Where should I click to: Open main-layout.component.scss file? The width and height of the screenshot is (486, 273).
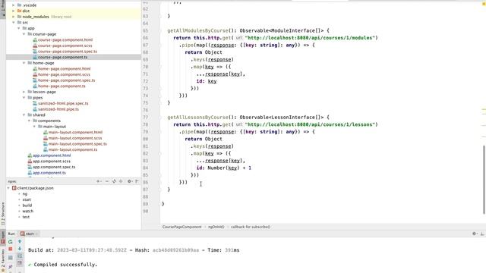click(x=75, y=138)
